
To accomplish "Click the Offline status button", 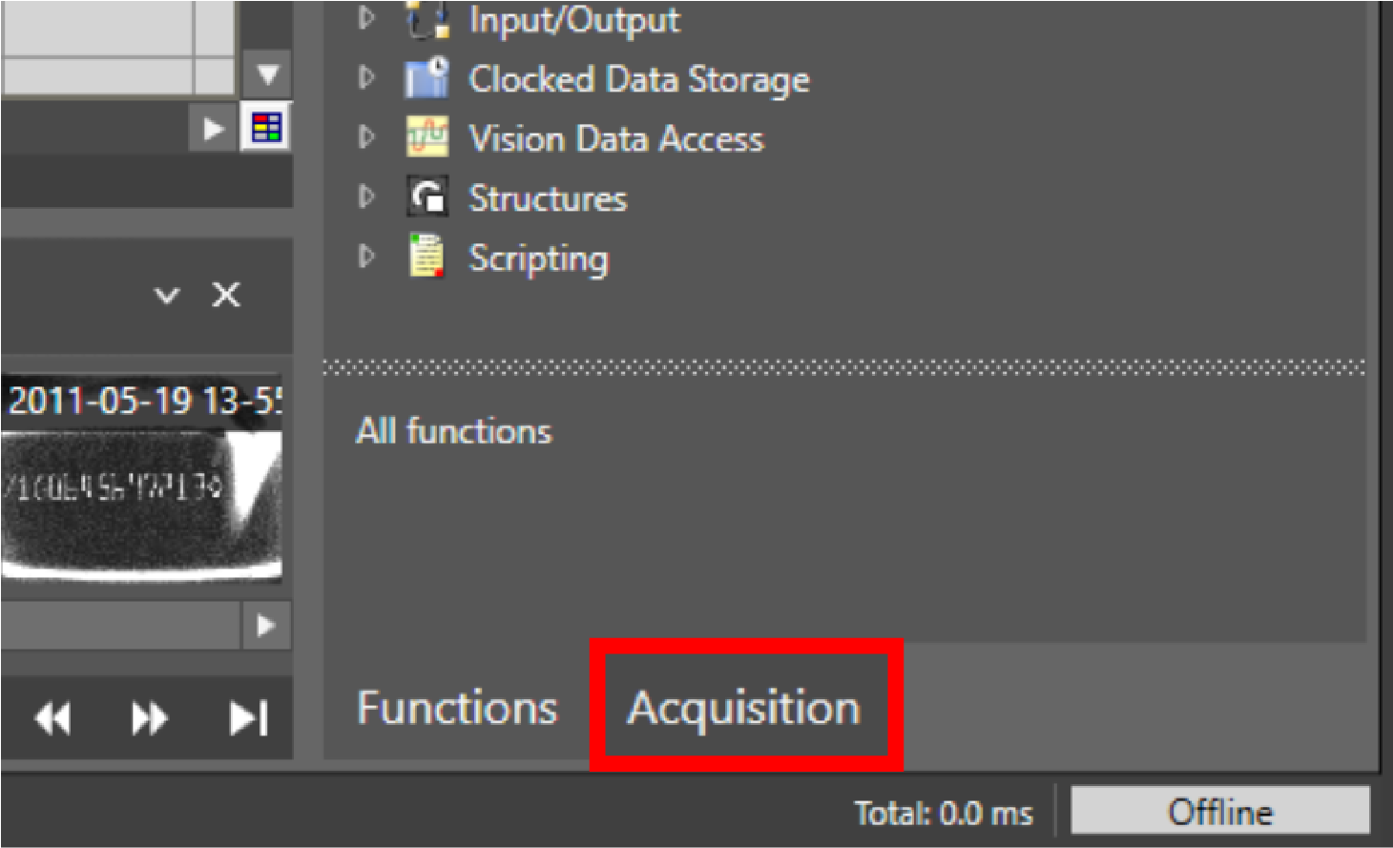I will pos(1220,812).
